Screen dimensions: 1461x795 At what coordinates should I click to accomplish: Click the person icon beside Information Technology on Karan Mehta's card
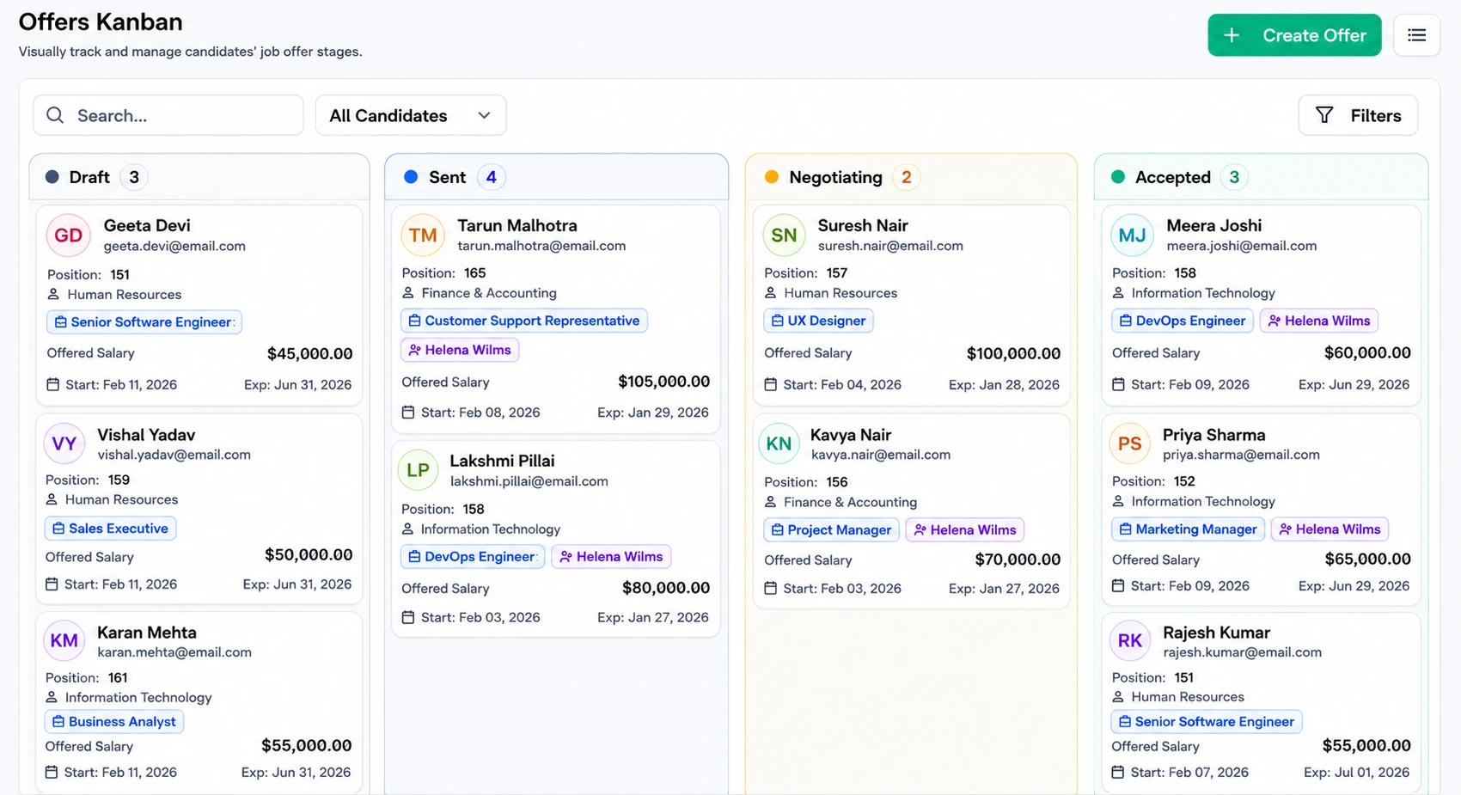tap(52, 698)
